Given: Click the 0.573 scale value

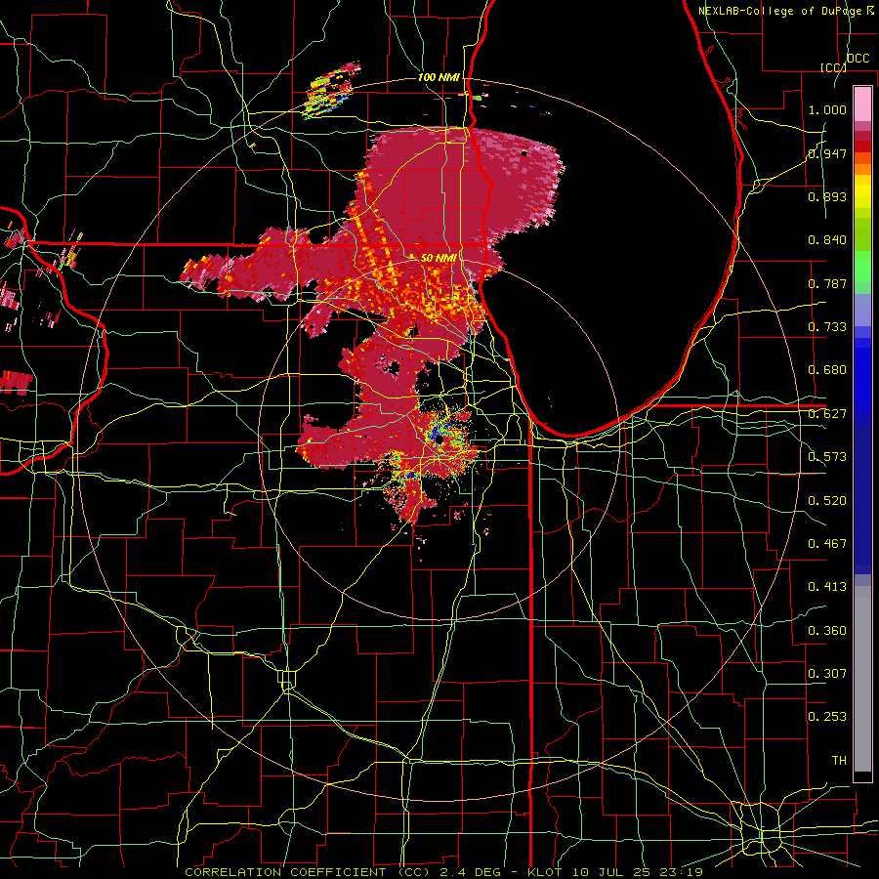Looking at the screenshot, I should [827, 457].
